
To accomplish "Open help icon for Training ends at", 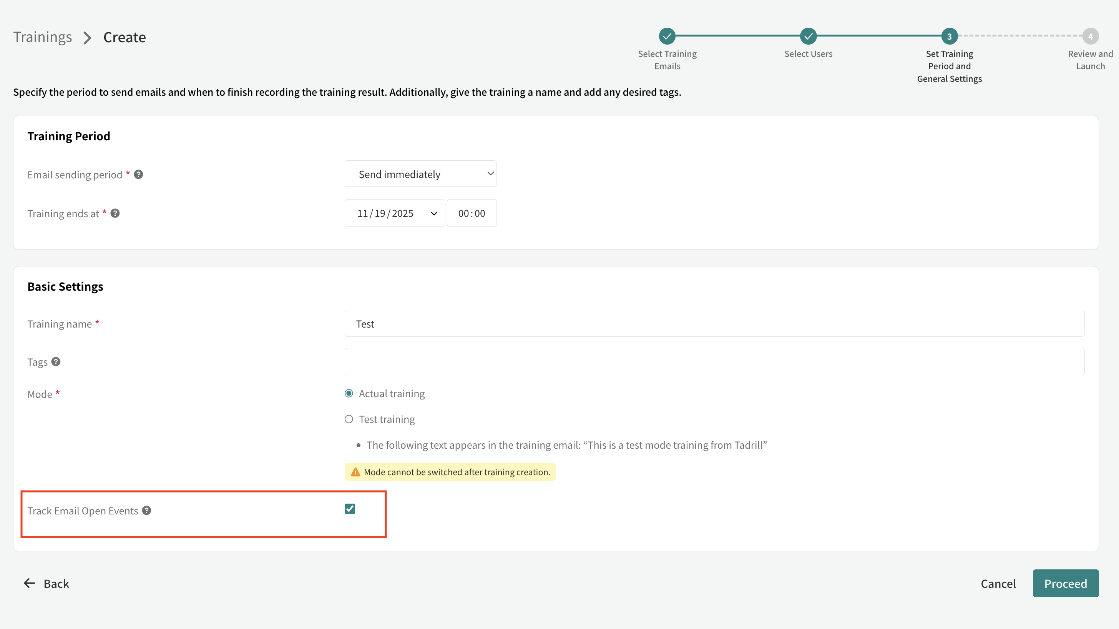I will (115, 213).
